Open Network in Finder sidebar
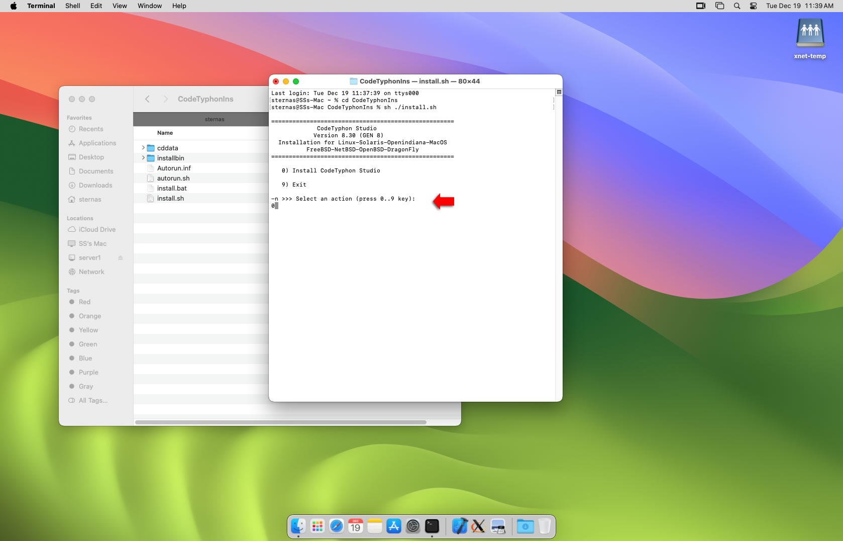843x541 pixels. point(91,272)
